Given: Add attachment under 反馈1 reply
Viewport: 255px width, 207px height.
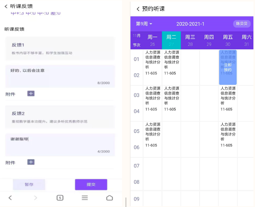Looking at the screenshot, I should 31,93.
